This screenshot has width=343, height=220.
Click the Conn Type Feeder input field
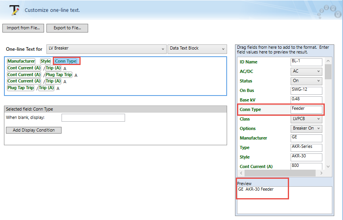click(x=306, y=109)
